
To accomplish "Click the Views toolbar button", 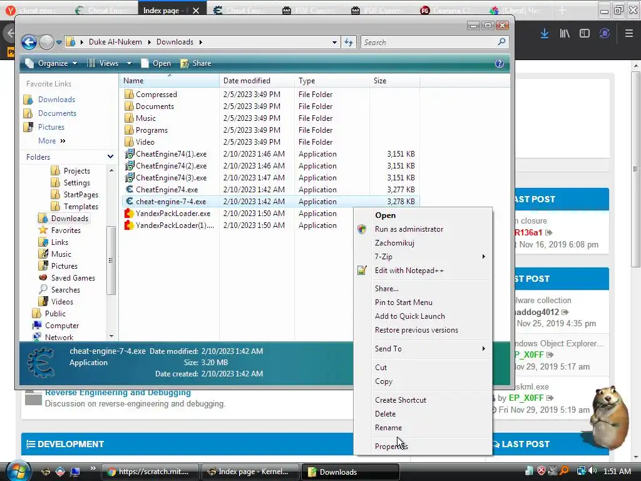I will [103, 63].
